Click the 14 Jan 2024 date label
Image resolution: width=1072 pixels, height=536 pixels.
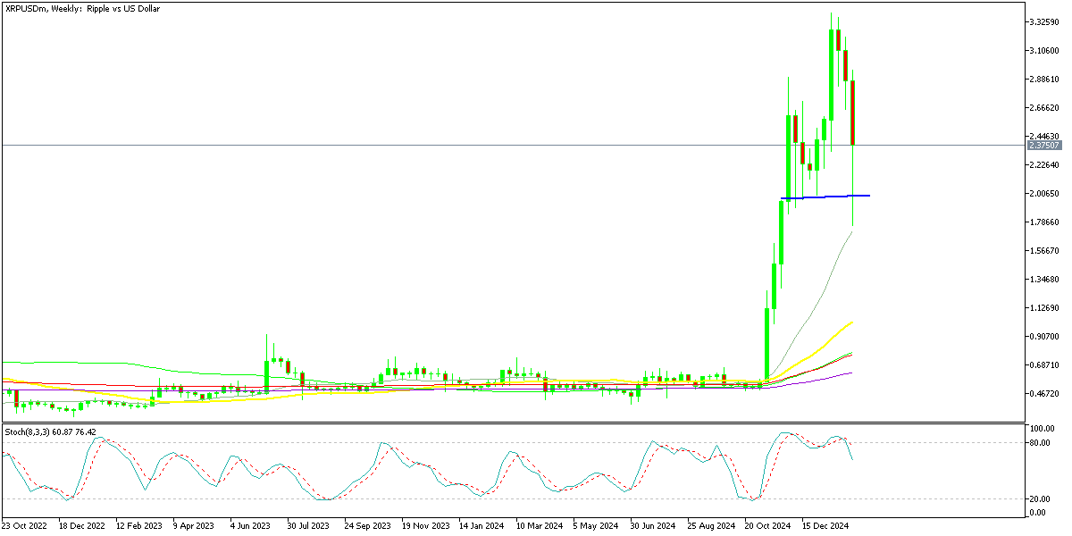[481, 526]
